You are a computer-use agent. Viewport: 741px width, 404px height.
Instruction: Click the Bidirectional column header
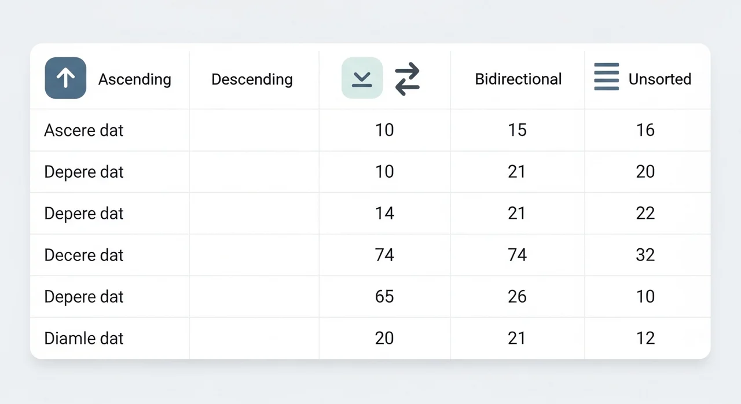coord(518,79)
